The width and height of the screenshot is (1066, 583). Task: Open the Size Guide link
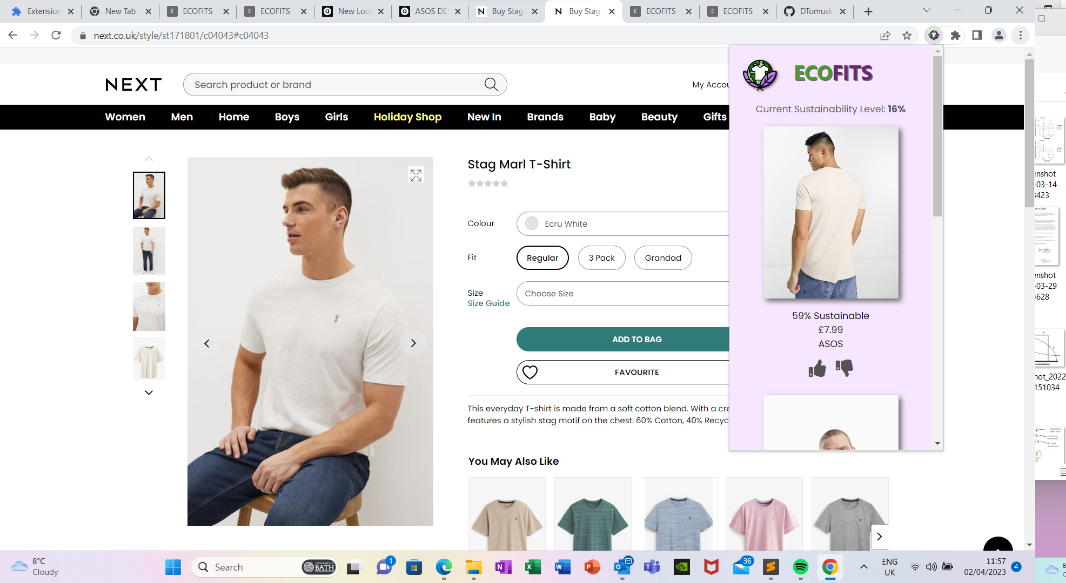pos(488,303)
